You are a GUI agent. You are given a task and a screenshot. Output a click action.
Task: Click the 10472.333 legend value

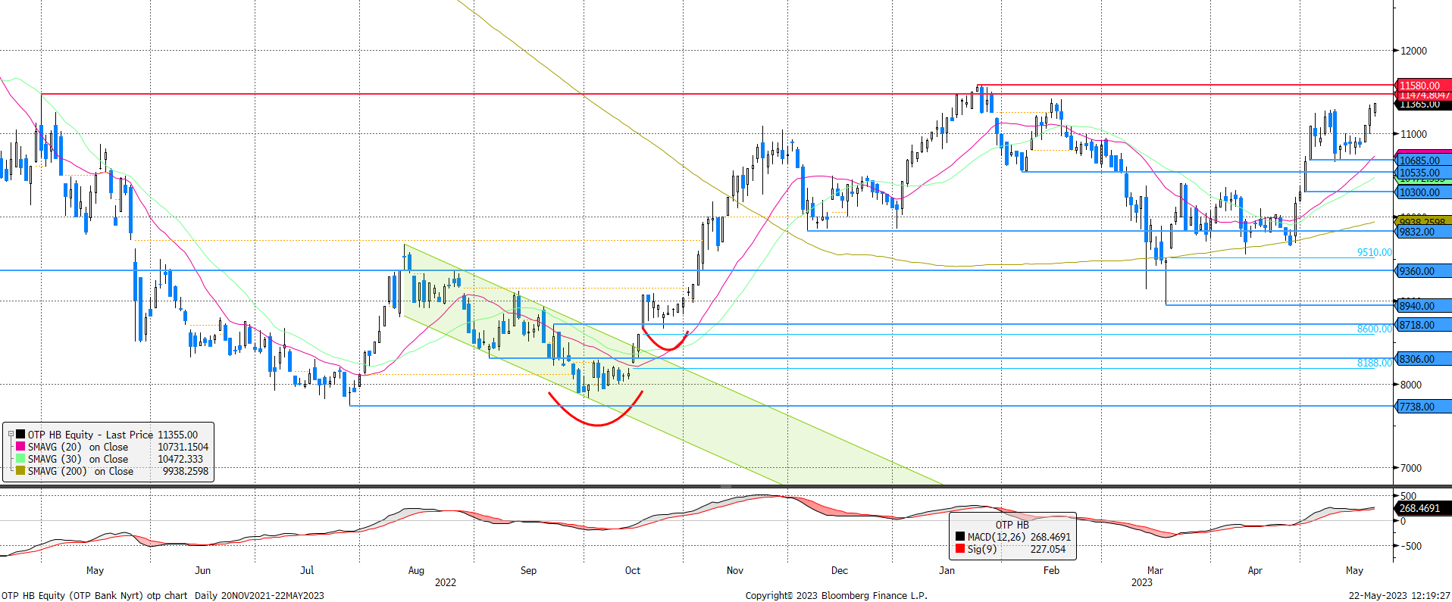pos(180,459)
